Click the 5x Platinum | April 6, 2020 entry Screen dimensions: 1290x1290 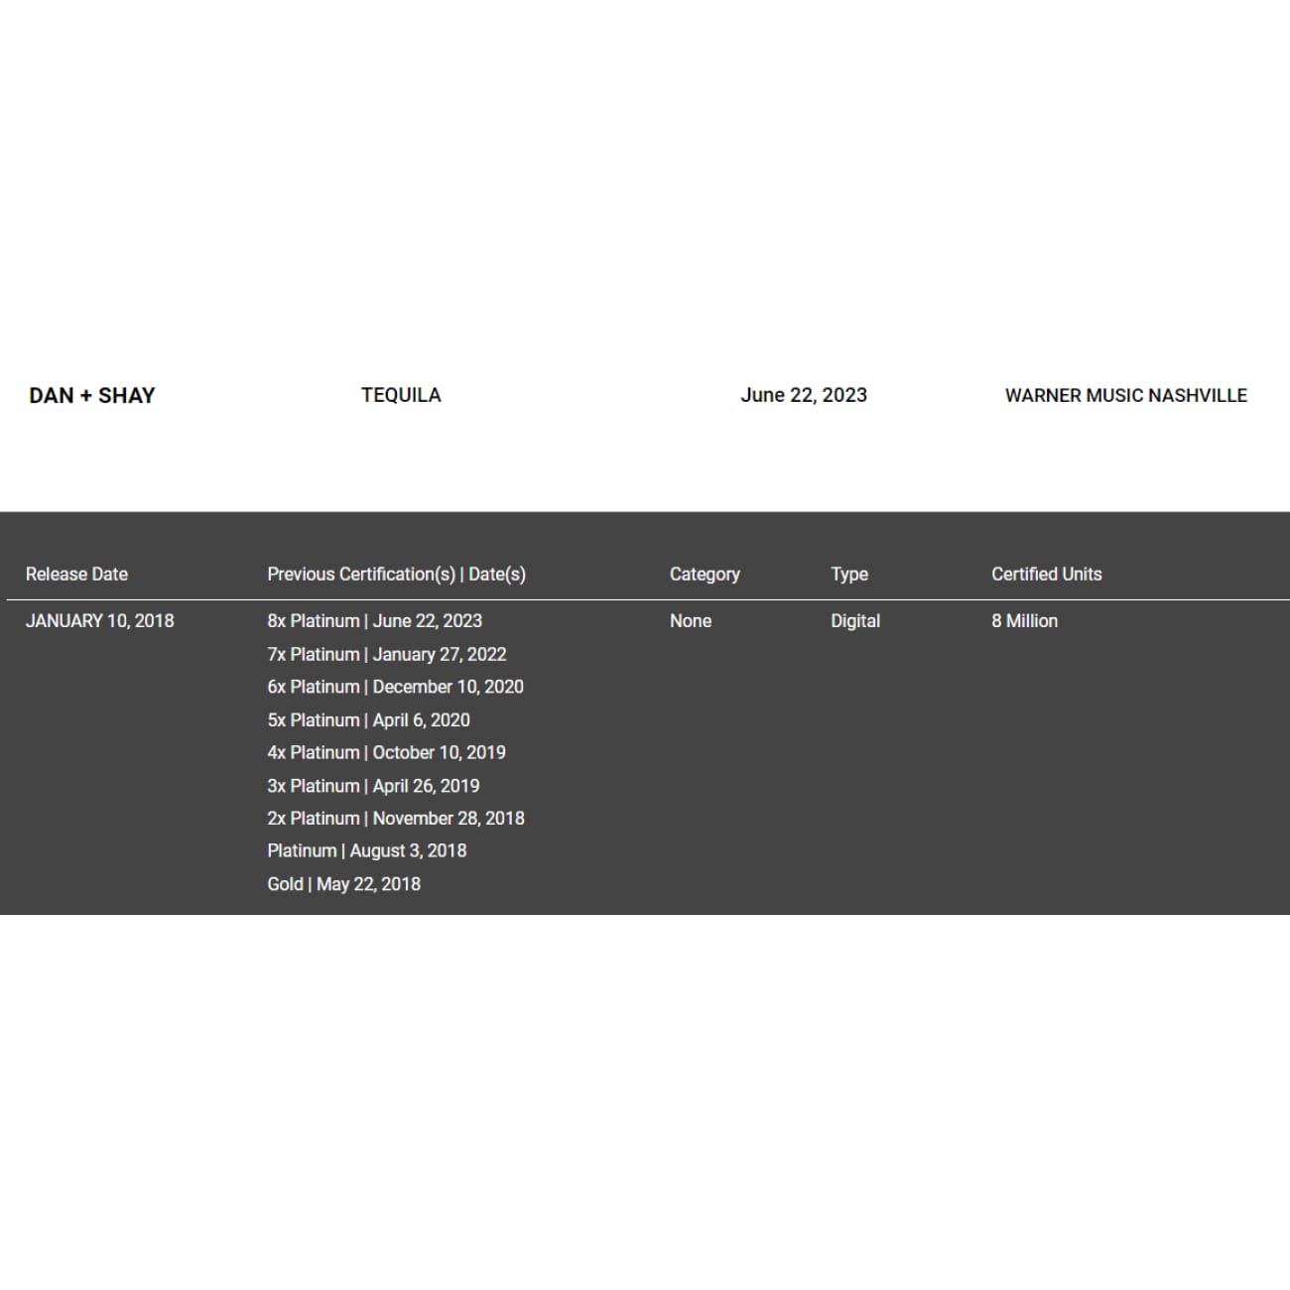tap(369, 720)
